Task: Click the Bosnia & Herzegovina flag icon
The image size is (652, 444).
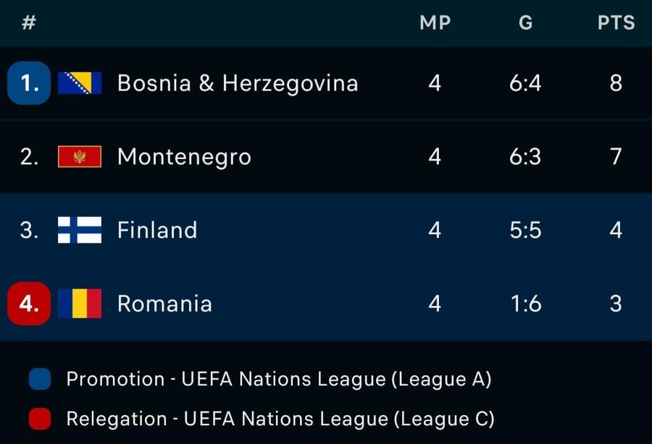Action: tap(80, 83)
